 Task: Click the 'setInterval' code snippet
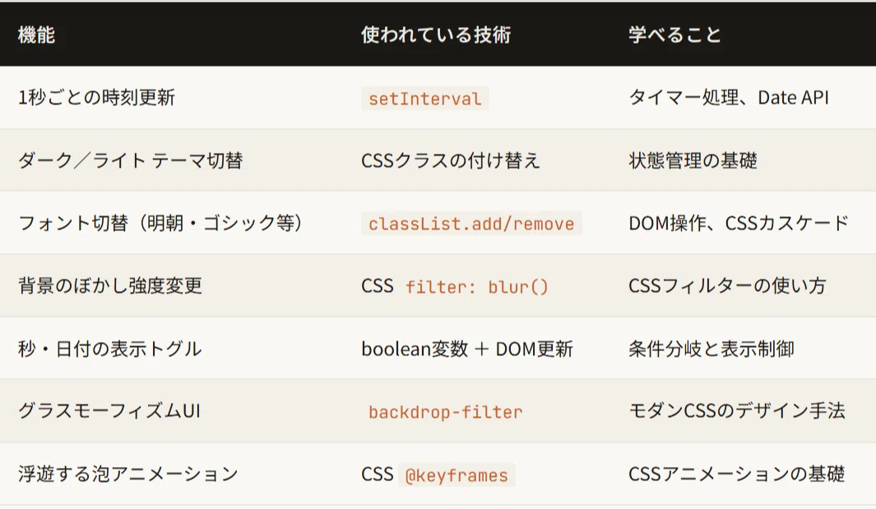coord(424,99)
